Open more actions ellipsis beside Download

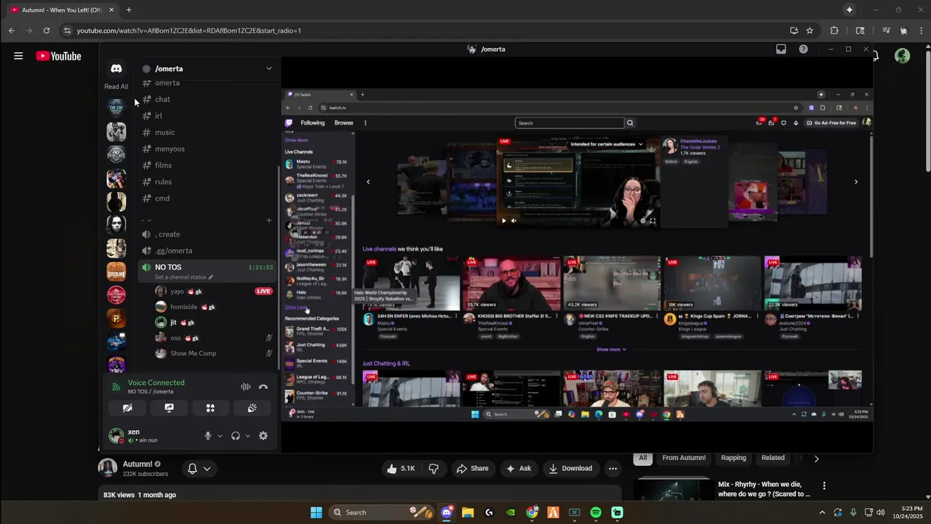(x=613, y=469)
